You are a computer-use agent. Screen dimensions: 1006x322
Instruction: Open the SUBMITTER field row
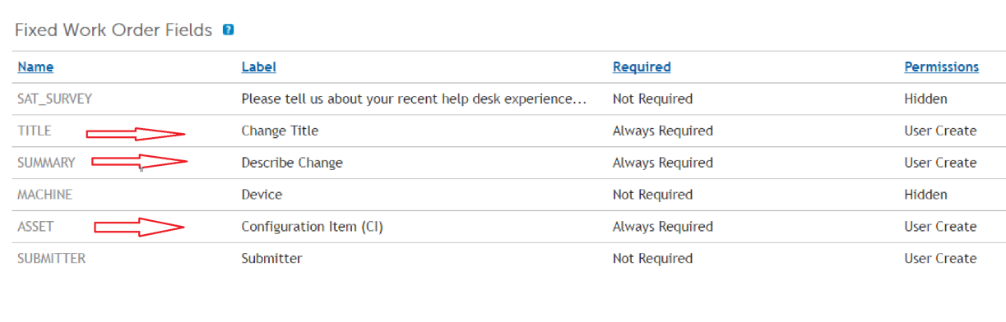(509, 259)
